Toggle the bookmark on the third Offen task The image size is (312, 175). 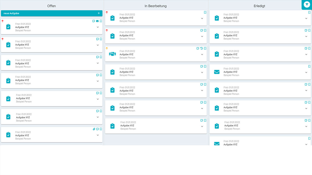click(101, 57)
